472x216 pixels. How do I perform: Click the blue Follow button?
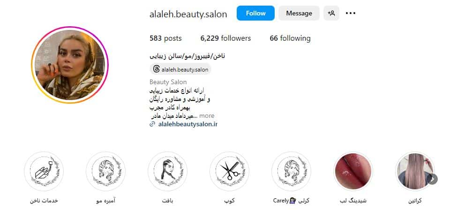[x=255, y=13]
